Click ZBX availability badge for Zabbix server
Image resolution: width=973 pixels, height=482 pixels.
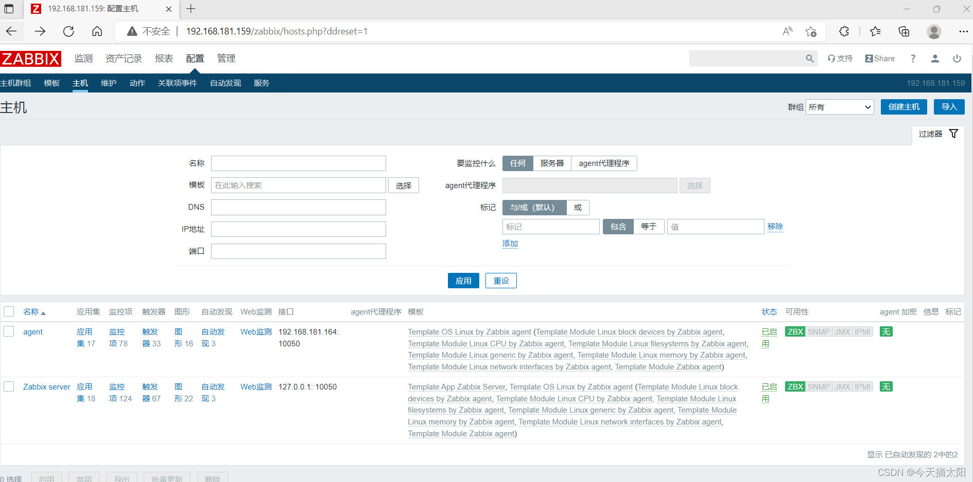pos(795,387)
